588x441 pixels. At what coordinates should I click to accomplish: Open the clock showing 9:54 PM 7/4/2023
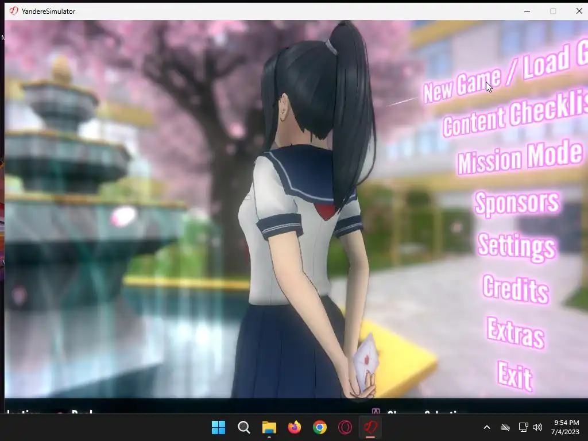point(565,427)
